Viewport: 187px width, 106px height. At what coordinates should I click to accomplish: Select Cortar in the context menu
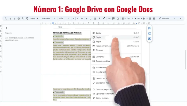click(x=116, y=33)
